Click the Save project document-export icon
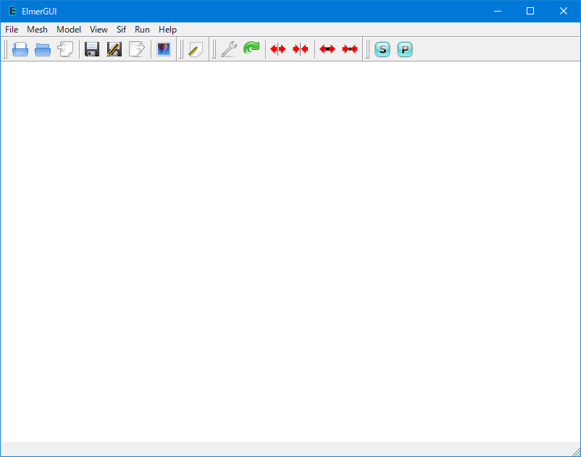The height and width of the screenshot is (457, 581). point(137,49)
